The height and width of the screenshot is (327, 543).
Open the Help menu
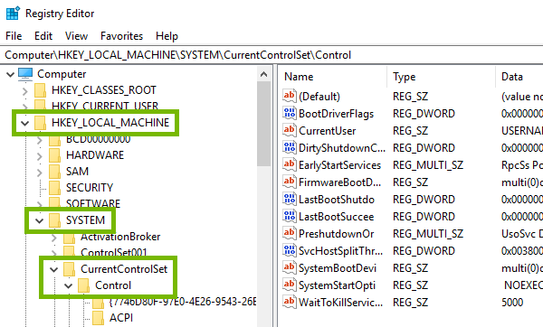pyautogui.click(x=167, y=36)
